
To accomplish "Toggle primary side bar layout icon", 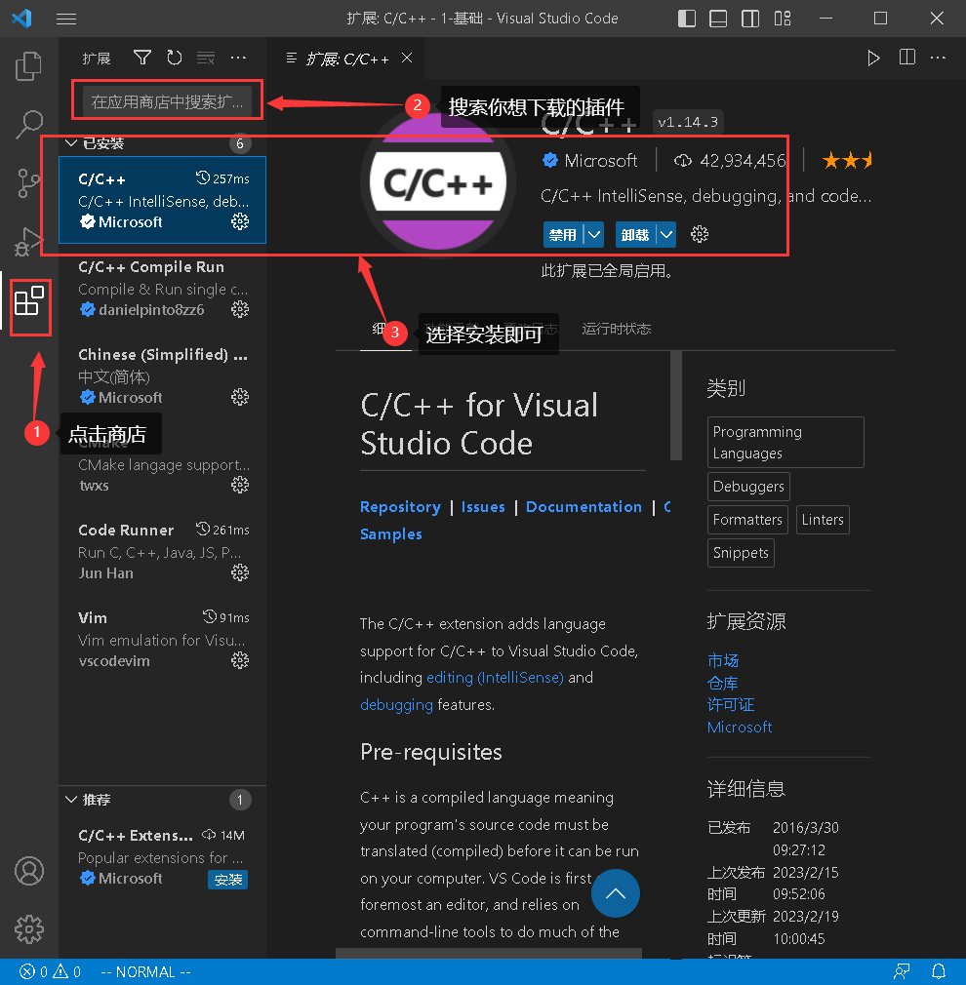I will pyautogui.click(x=686, y=19).
